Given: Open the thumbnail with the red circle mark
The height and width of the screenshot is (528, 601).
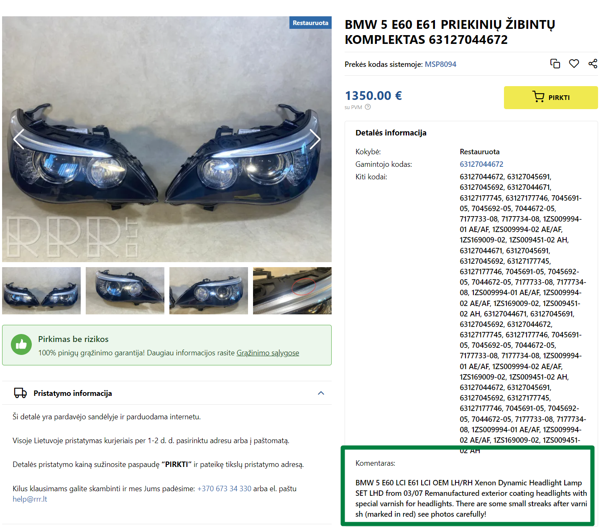Looking at the screenshot, I should [292, 291].
